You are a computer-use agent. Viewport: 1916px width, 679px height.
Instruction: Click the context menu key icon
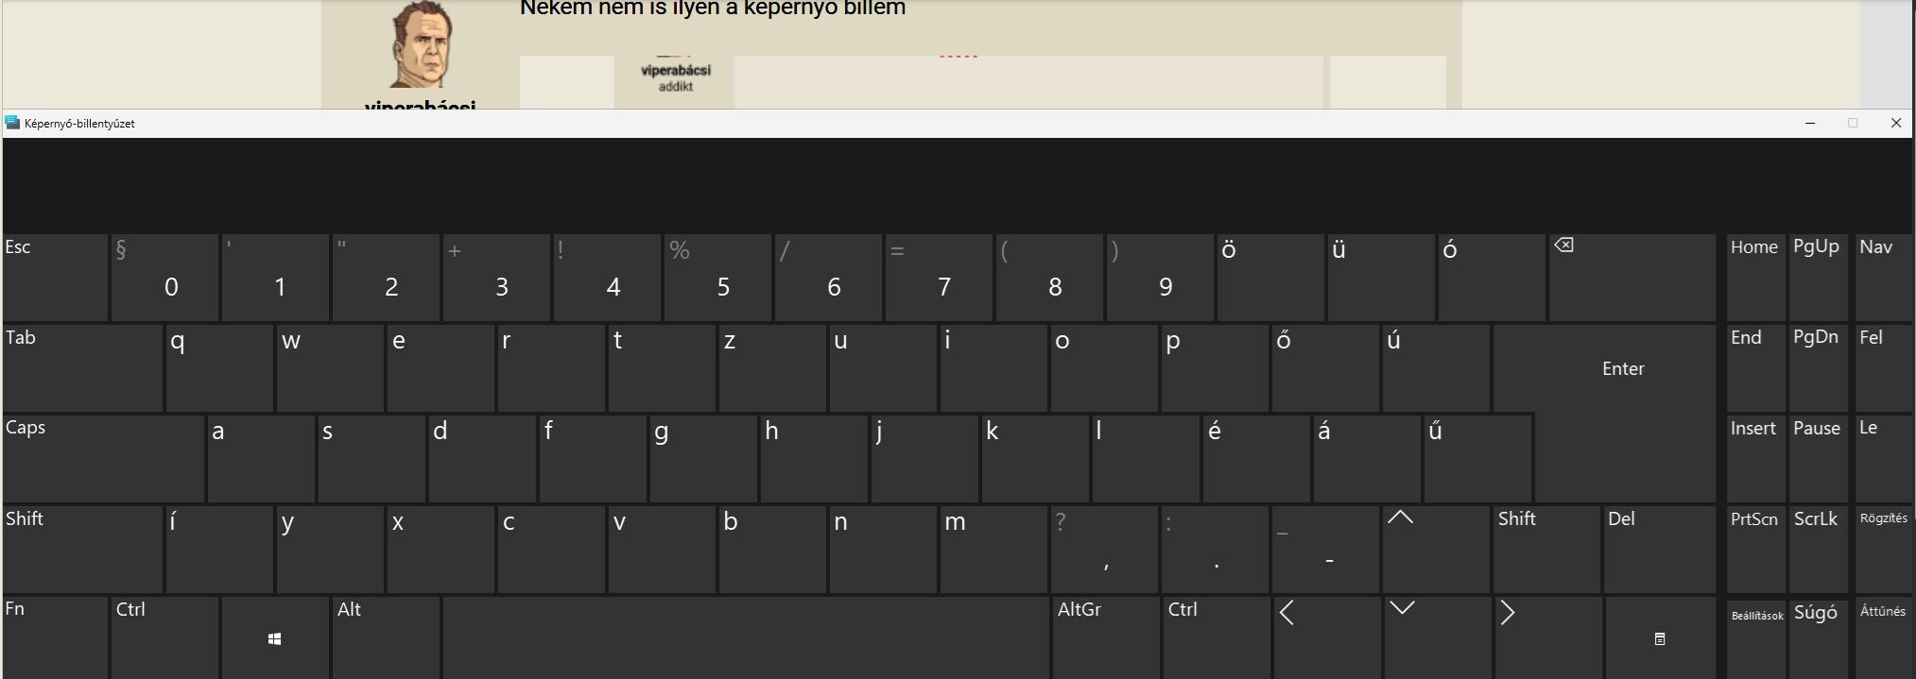point(1659,638)
